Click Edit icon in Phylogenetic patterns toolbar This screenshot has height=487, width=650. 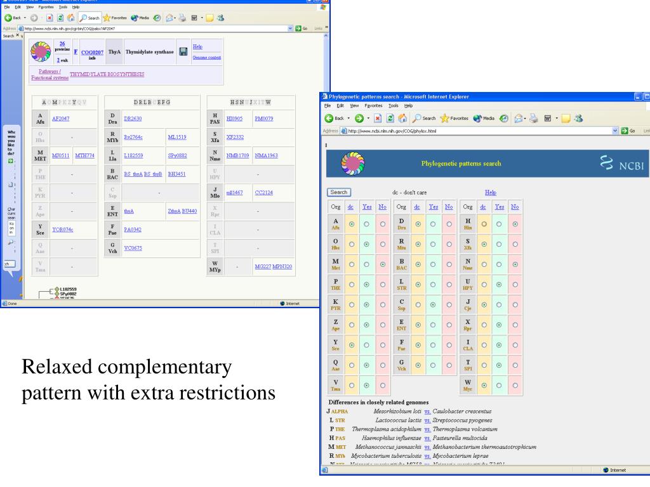[548, 119]
